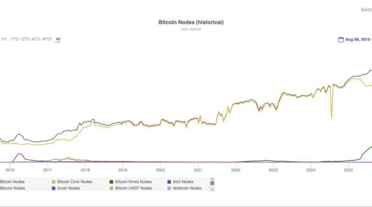This screenshot has width=372, height=207.
Task: Click the btcd Nodes blue legend square
Action: point(169,181)
